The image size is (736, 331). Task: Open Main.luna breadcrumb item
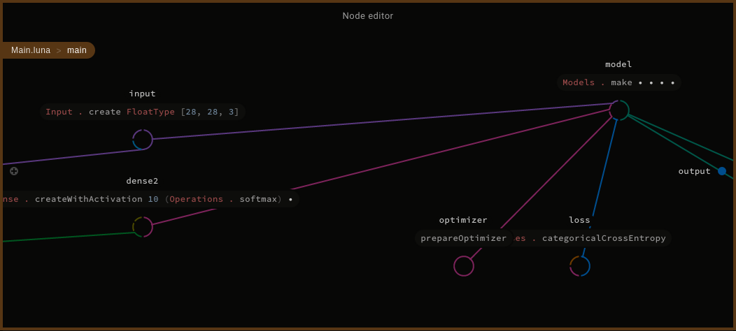coord(31,50)
